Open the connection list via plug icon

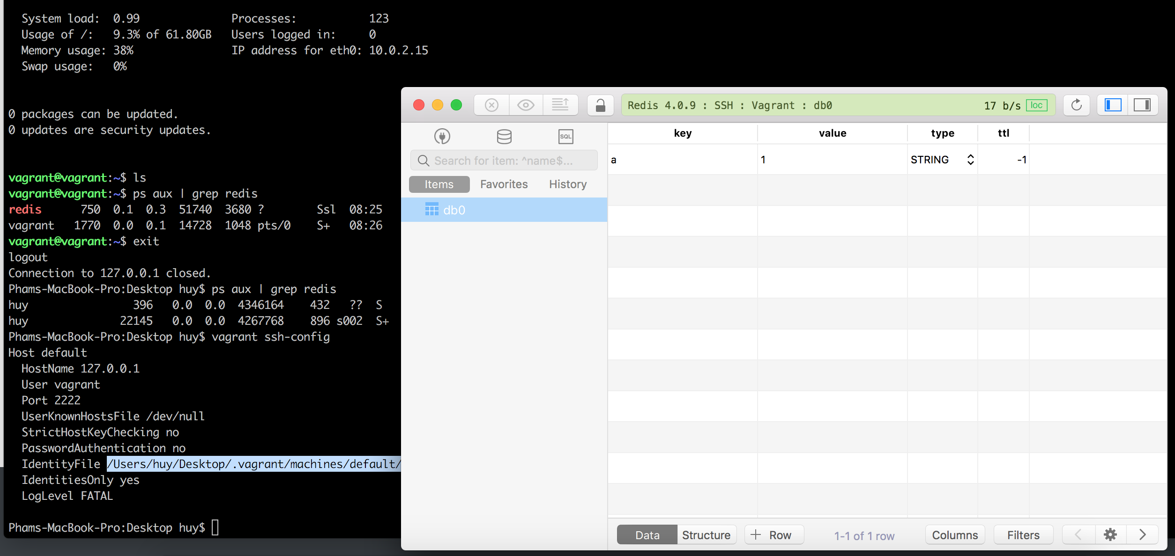[x=442, y=136]
